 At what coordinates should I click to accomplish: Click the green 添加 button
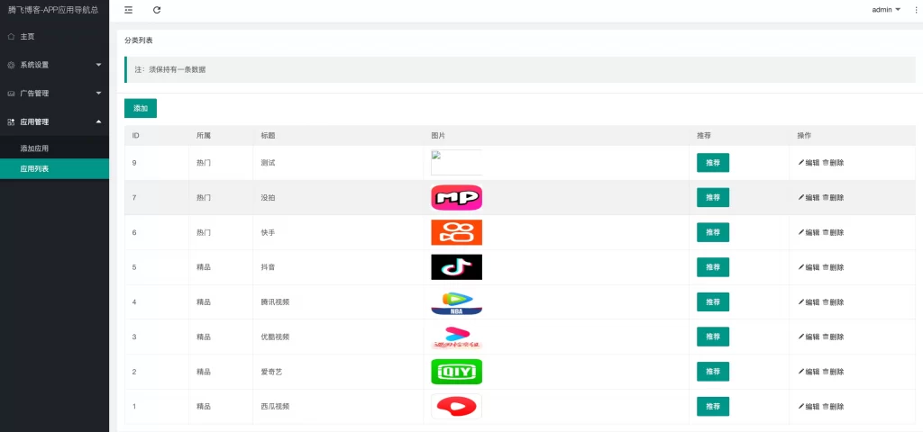[x=141, y=108]
